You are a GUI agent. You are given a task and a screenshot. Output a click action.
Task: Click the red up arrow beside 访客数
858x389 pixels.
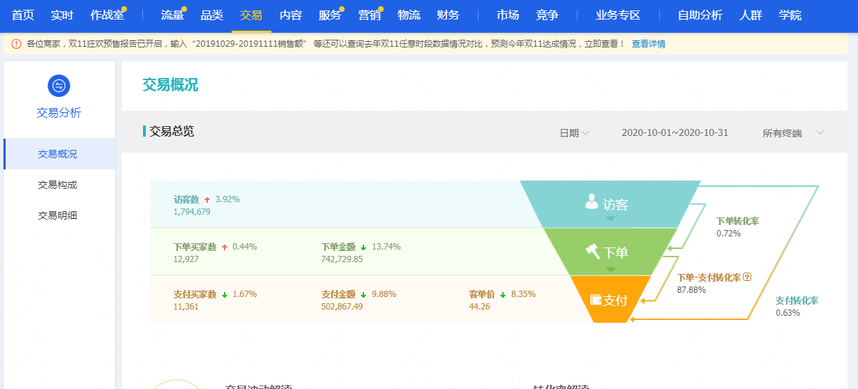point(207,199)
